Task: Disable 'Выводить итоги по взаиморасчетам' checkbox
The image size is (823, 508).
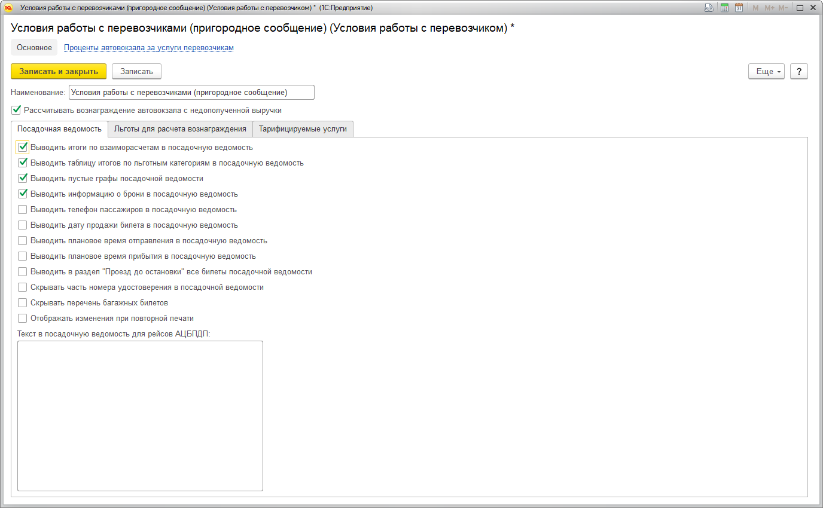Action: tap(23, 147)
